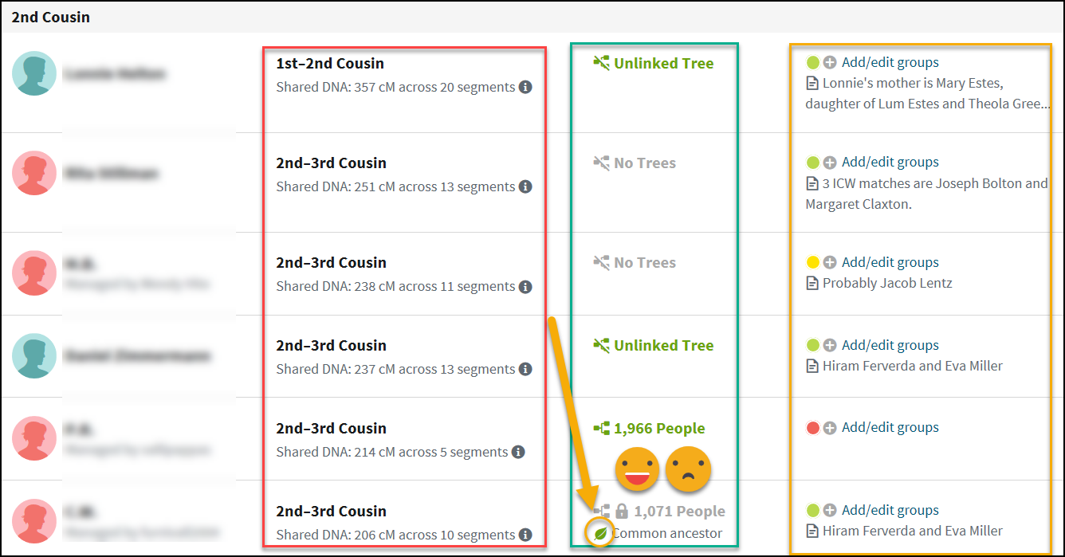Open Add/edit groups in the last row
The image size is (1065, 557).
tap(890, 511)
